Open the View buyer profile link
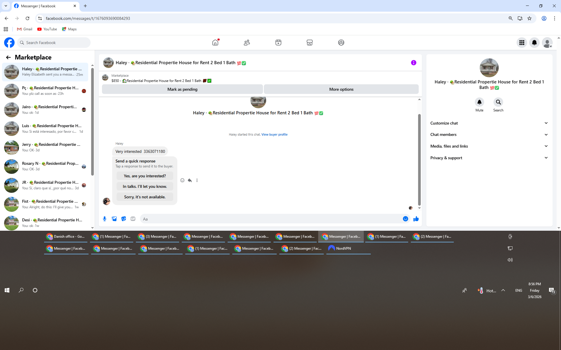The width and height of the screenshot is (561, 350). tap(274, 134)
